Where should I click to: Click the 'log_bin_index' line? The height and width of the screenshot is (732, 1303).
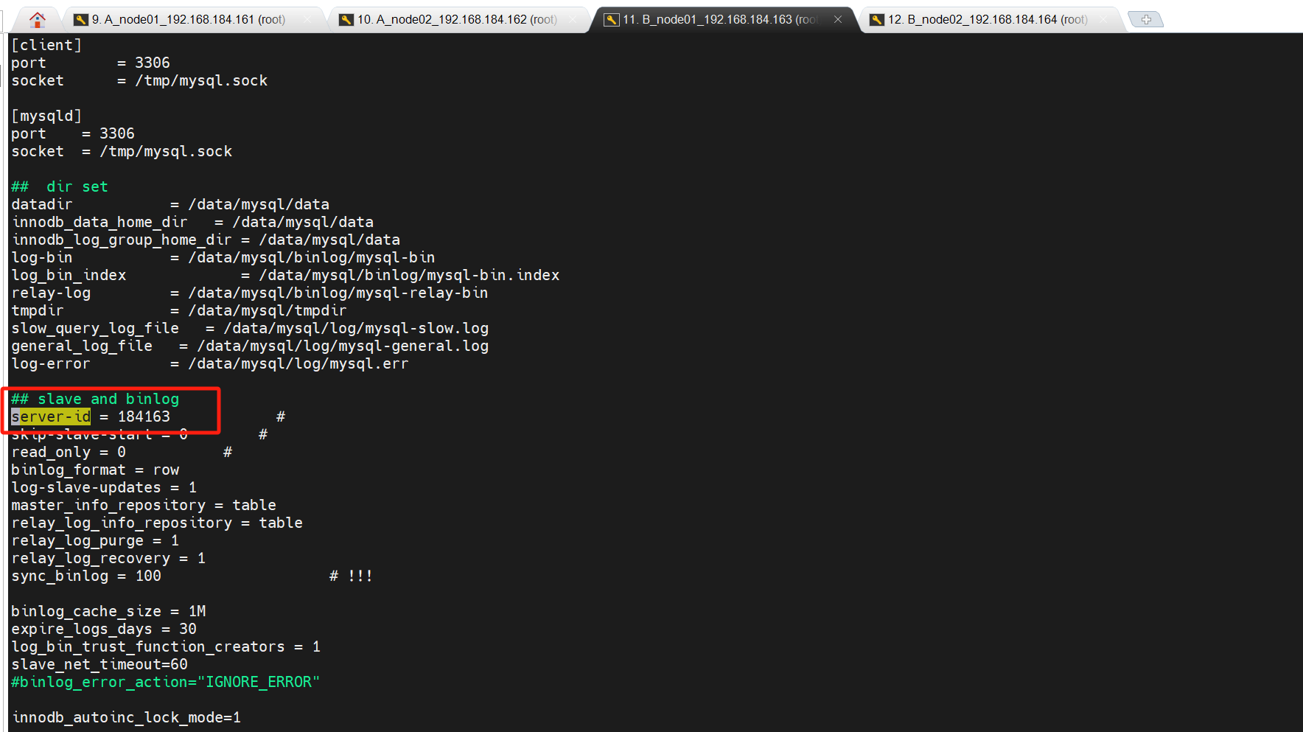[285, 275]
